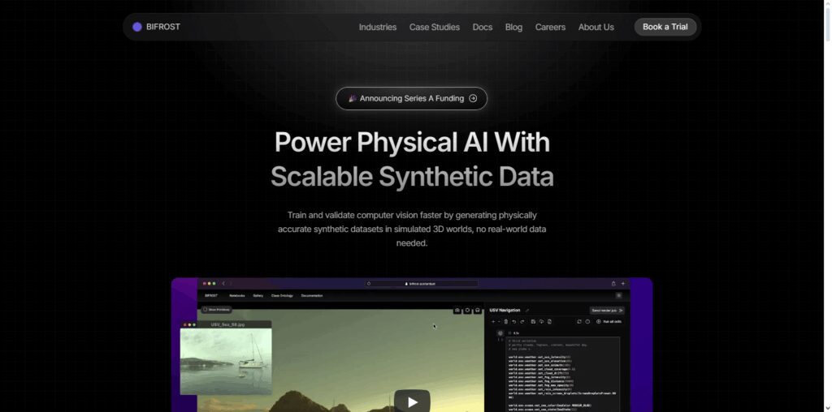Open the Case Studies page
Viewport: 832px width, 412px height.
point(434,27)
